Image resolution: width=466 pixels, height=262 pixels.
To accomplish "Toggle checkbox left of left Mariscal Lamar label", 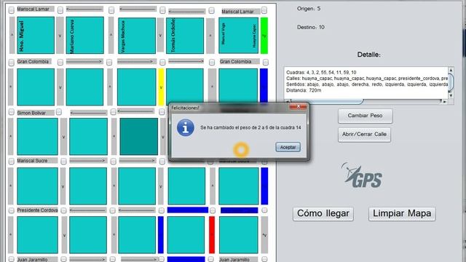I will [12, 10].
